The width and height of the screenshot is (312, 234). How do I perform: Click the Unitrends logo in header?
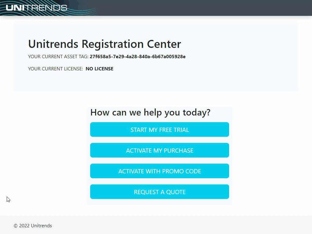[x=37, y=8]
